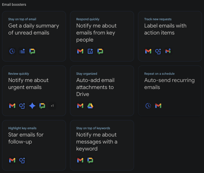Select 'Auto-send recurring emails' template
This screenshot has height=173, width=204.
click(x=169, y=84)
